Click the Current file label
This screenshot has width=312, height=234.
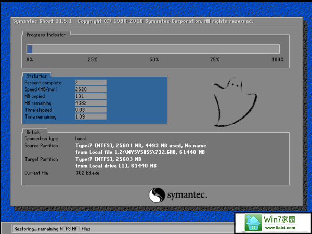pyautogui.click(x=36, y=173)
